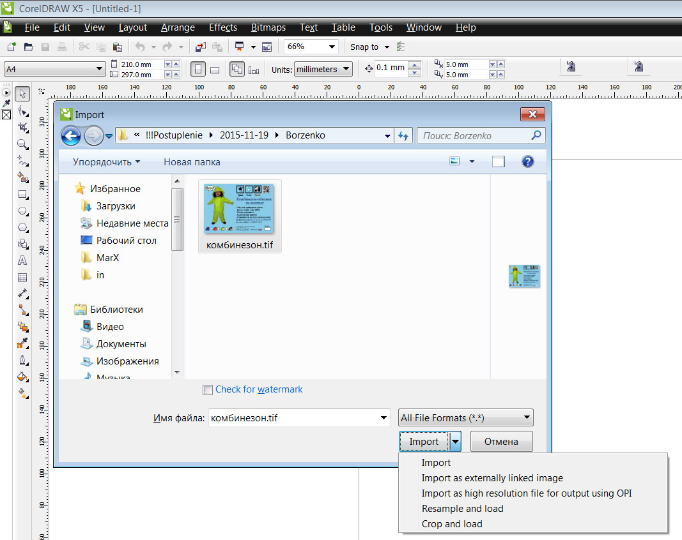This screenshot has width=682, height=540.
Task: Select the Pick tool in toolbox
Action: click(x=22, y=94)
